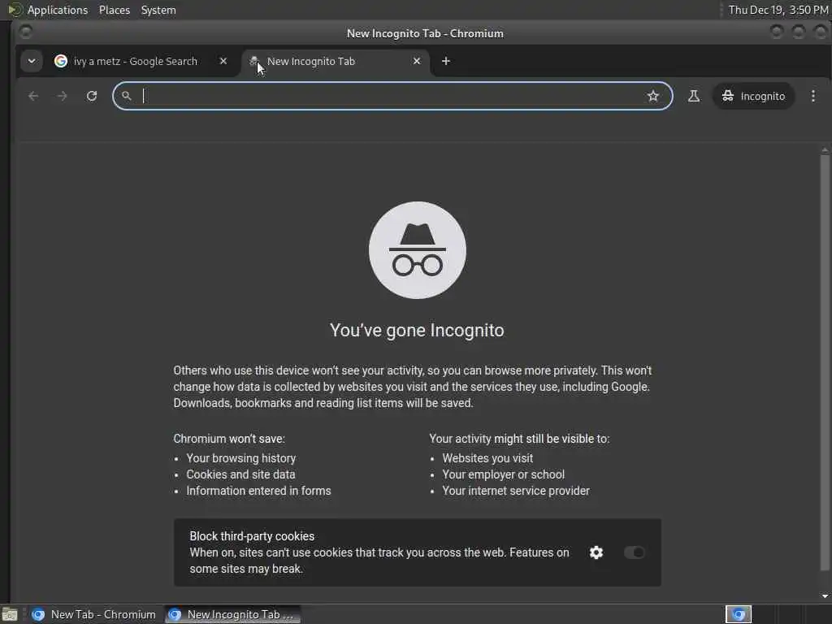Close the New Incognito Tab
Viewport: 832px width, 624px height.
click(417, 61)
